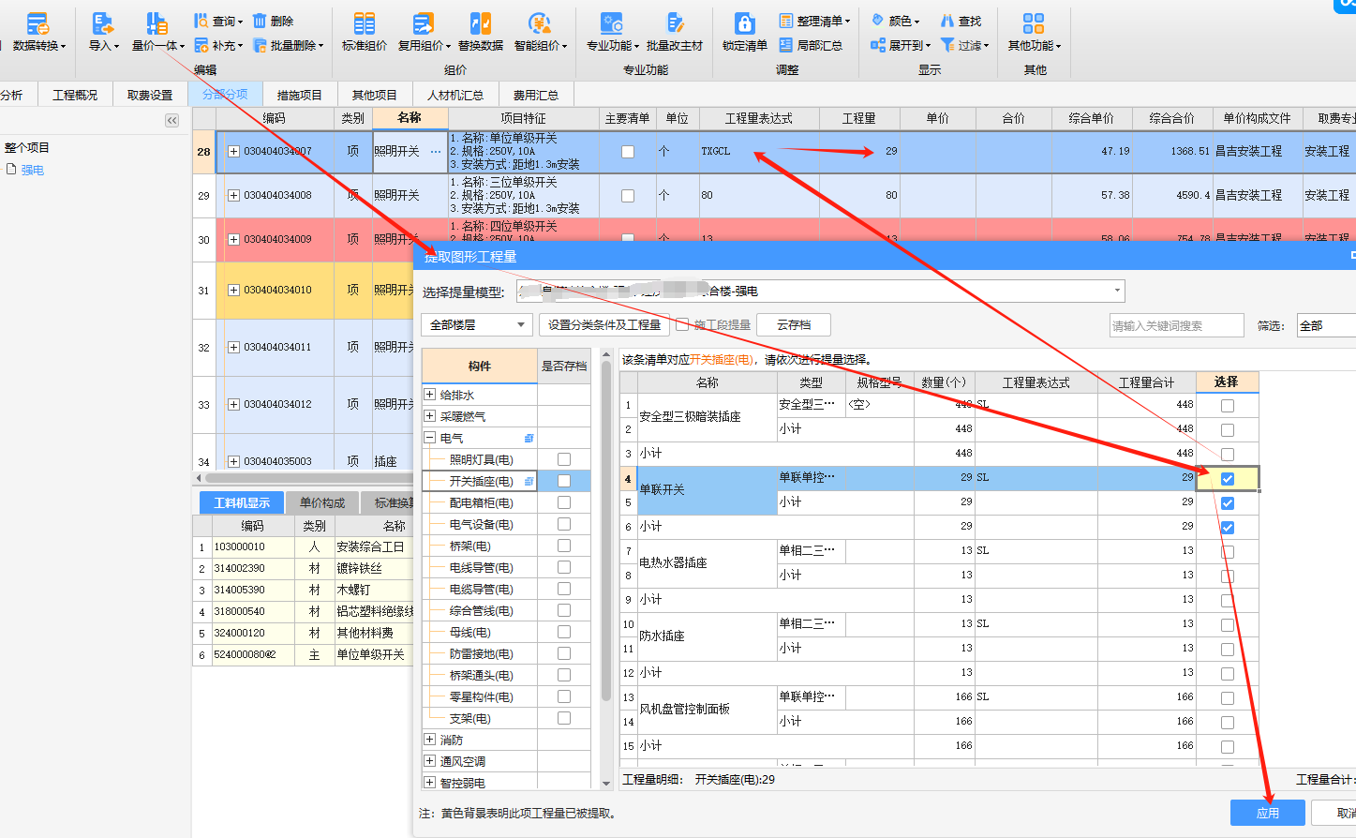Click 批量删除 batch delete tool
The height and width of the screenshot is (838, 1356).
(x=288, y=45)
